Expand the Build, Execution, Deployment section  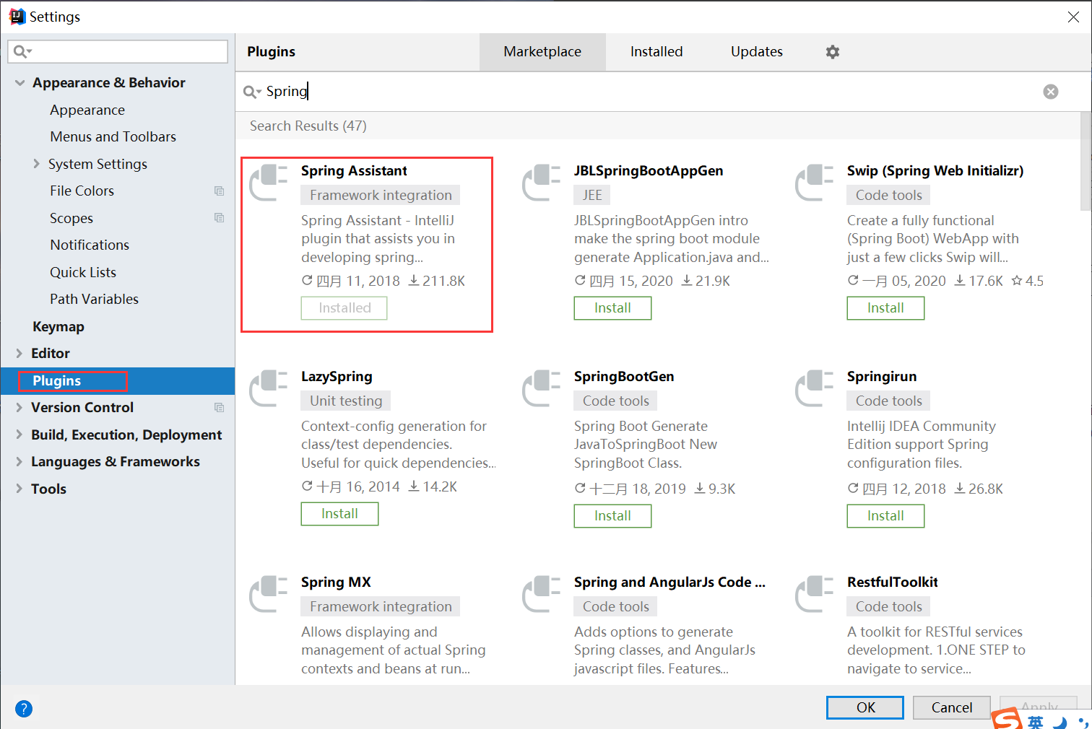coord(19,435)
